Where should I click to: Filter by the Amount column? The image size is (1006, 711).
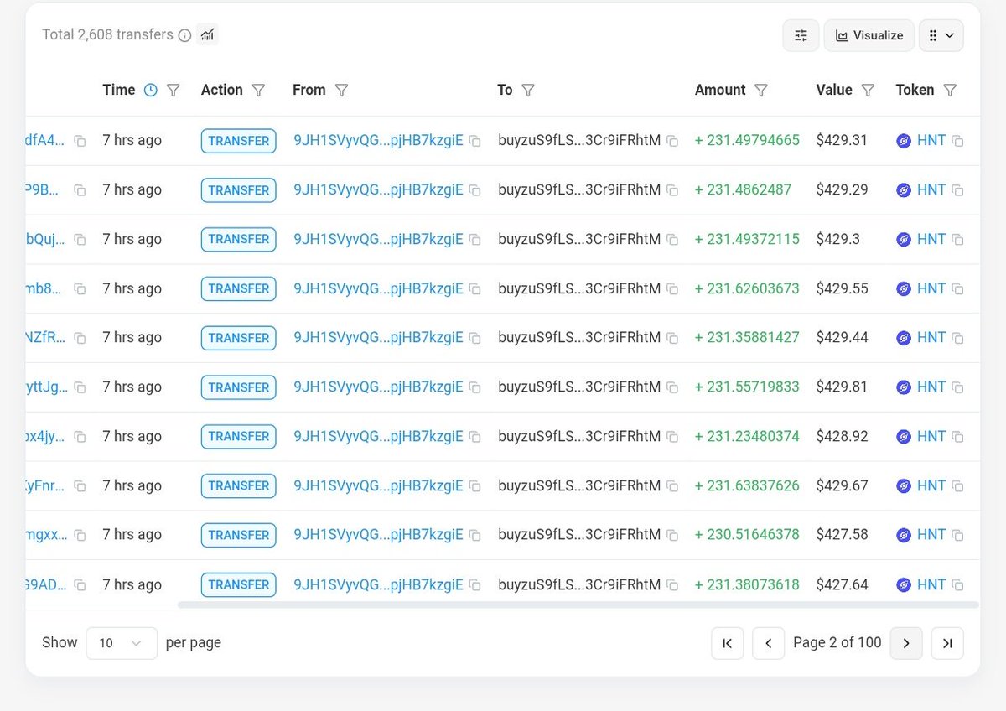tap(761, 90)
